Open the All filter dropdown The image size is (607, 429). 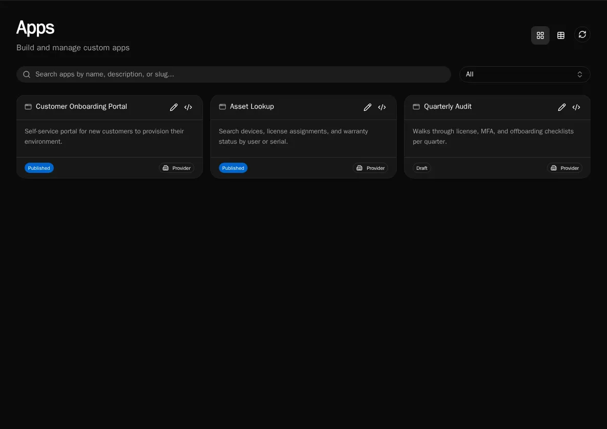(x=524, y=74)
